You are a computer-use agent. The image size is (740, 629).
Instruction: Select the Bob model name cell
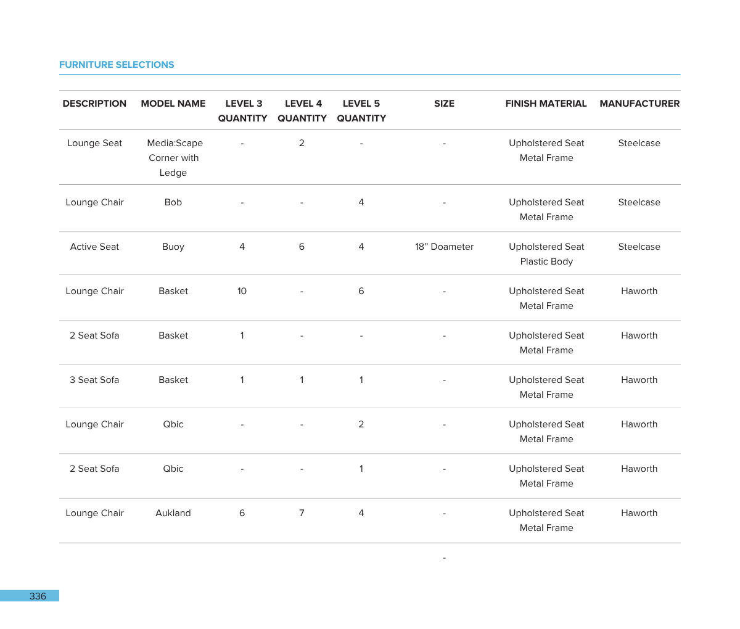pos(173,202)
